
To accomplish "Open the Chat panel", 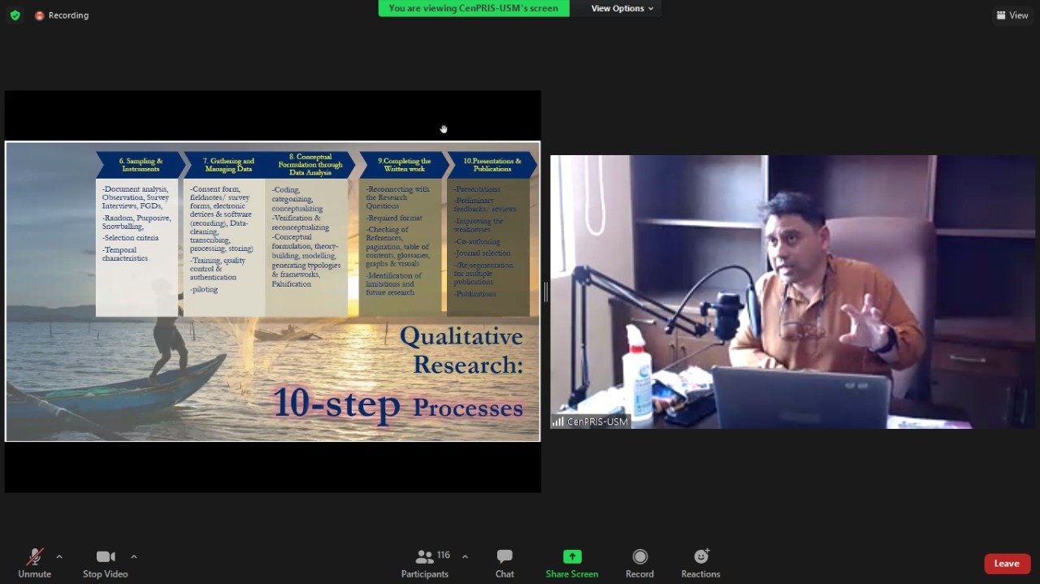I will [x=505, y=563].
